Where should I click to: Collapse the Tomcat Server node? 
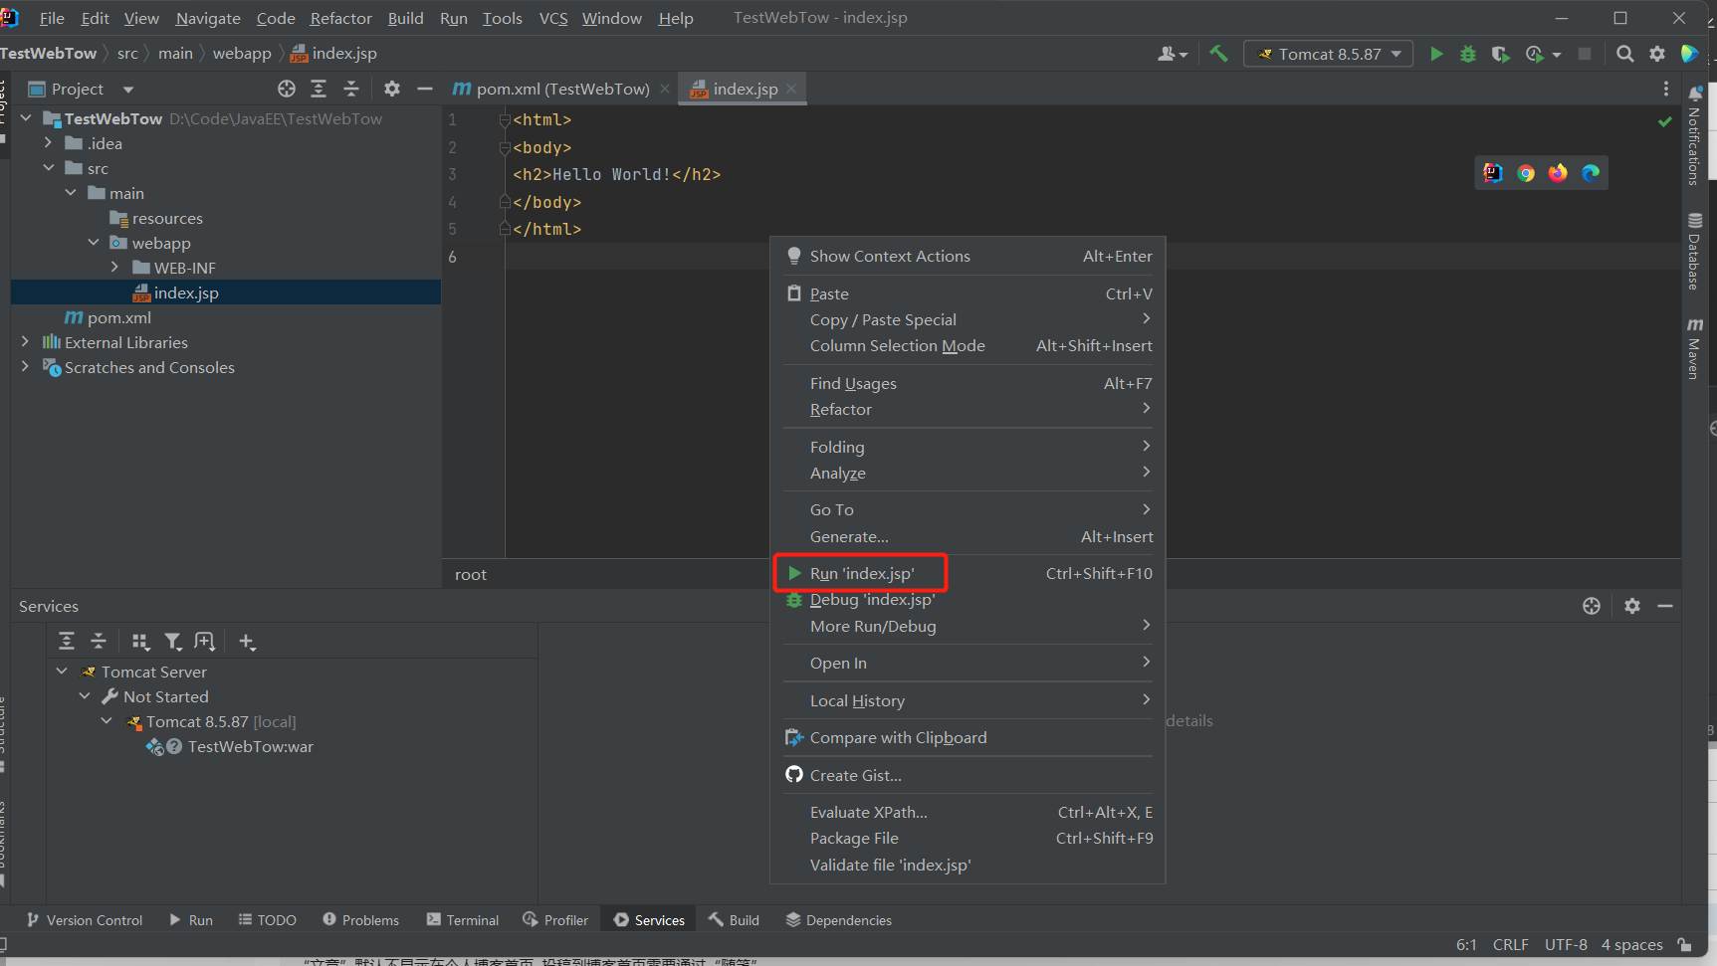(x=62, y=672)
